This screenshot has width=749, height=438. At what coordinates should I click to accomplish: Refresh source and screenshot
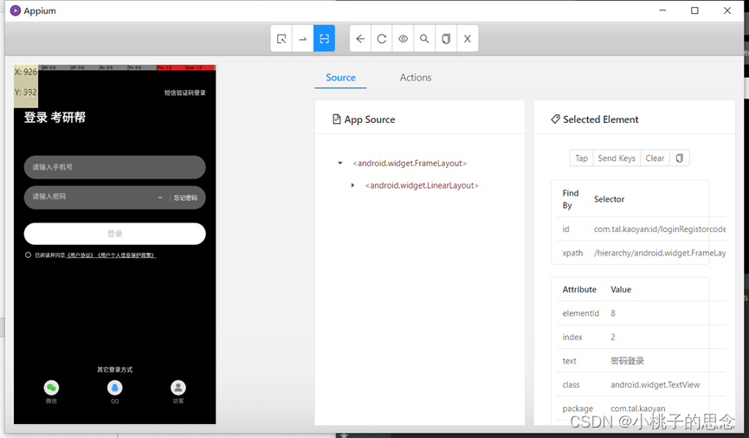click(x=382, y=39)
